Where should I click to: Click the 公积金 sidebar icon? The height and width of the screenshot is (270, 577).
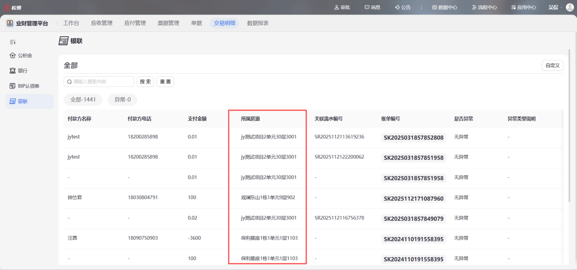13,55
